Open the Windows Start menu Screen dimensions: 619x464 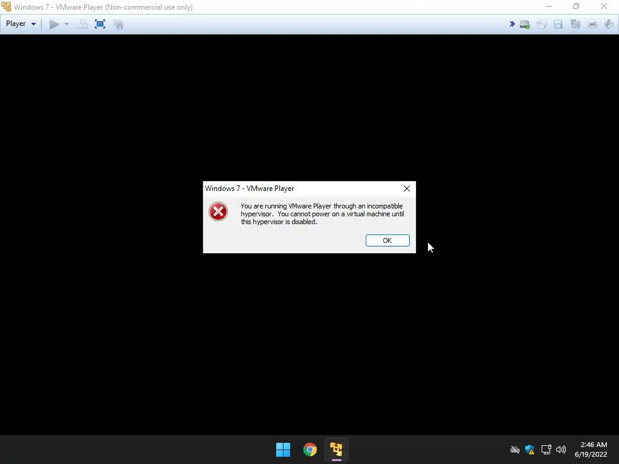click(x=283, y=449)
